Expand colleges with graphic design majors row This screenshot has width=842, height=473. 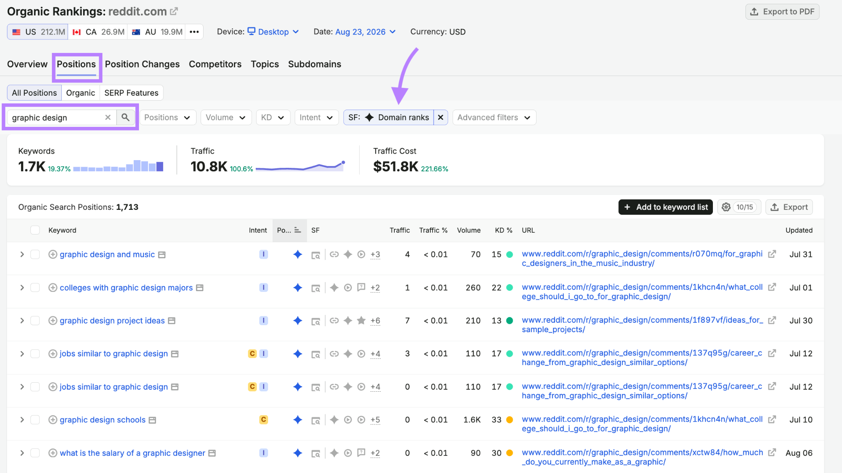click(x=22, y=288)
